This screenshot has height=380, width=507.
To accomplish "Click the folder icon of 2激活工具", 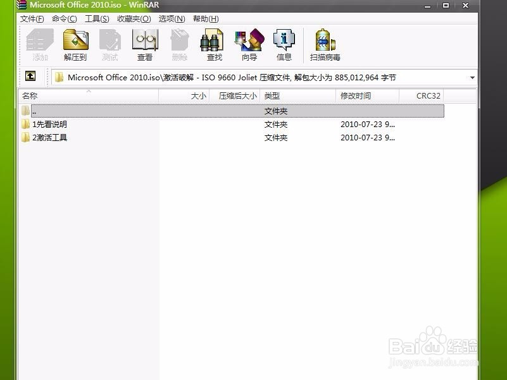I will click(x=25, y=137).
